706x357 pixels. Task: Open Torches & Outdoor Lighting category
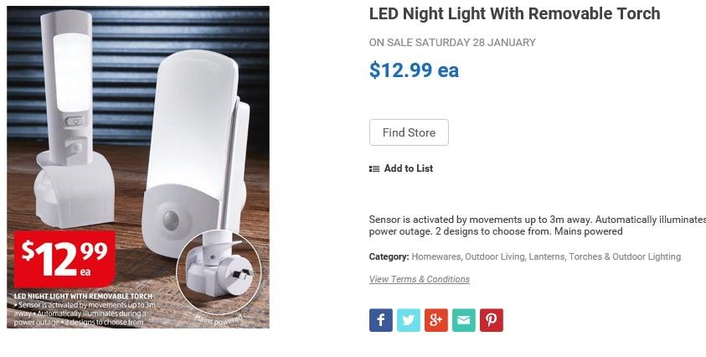tap(625, 257)
